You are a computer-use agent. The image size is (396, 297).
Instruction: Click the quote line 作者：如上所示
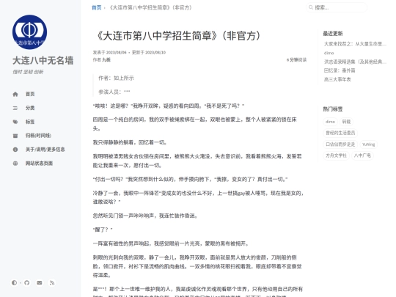coord(116,78)
